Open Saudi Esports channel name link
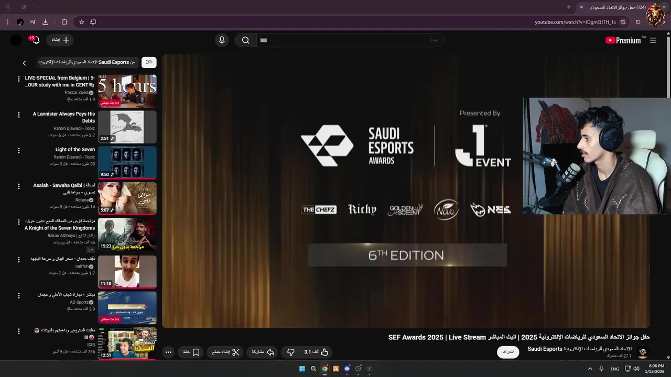The image size is (671, 377). point(579,349)
